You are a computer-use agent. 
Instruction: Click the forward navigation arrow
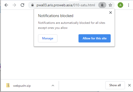tap(14, 5)
